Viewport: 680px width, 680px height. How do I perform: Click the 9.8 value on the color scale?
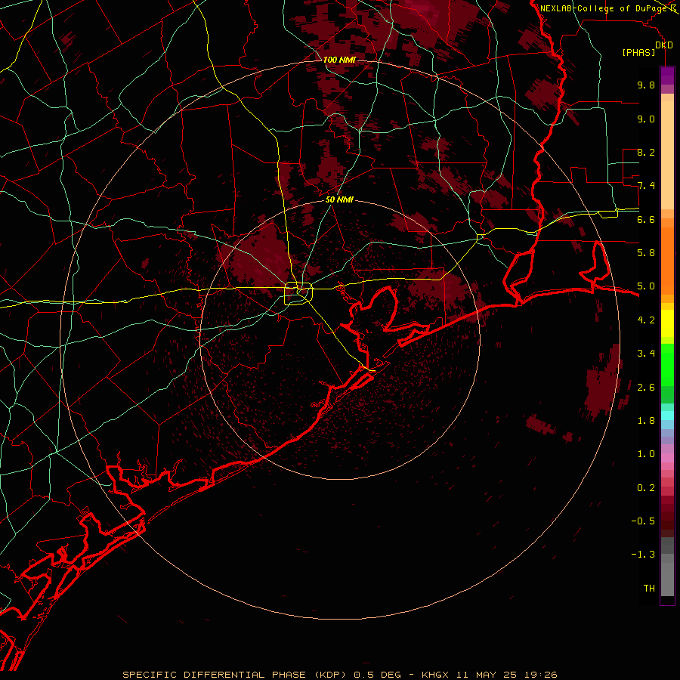click(x=646, y=85)
